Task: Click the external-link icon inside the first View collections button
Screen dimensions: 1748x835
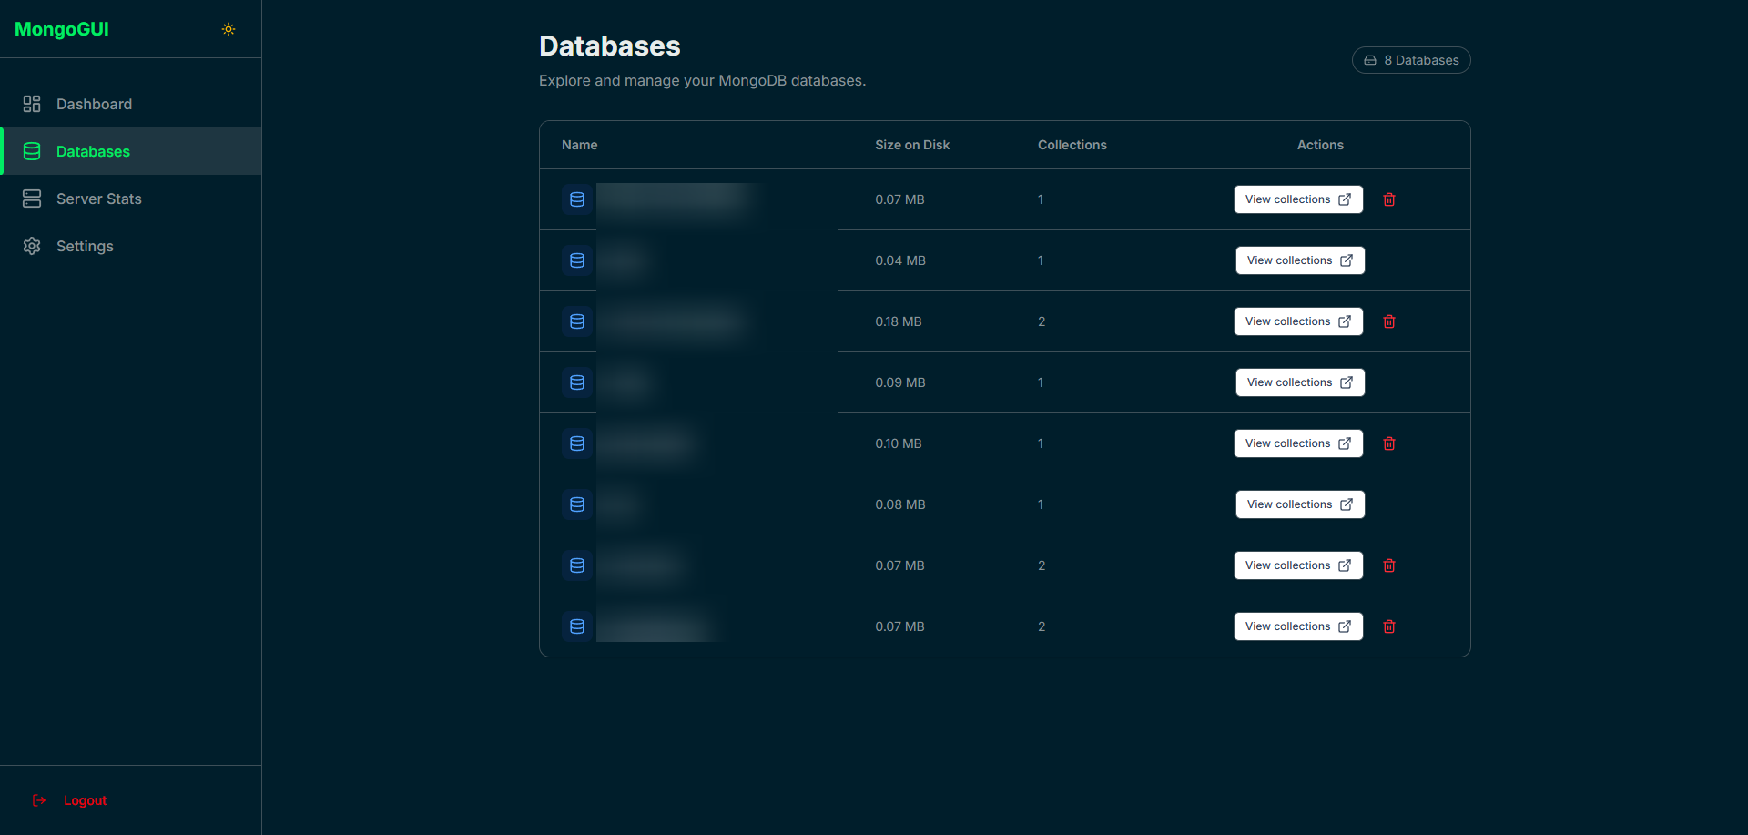Action: 1347,199
